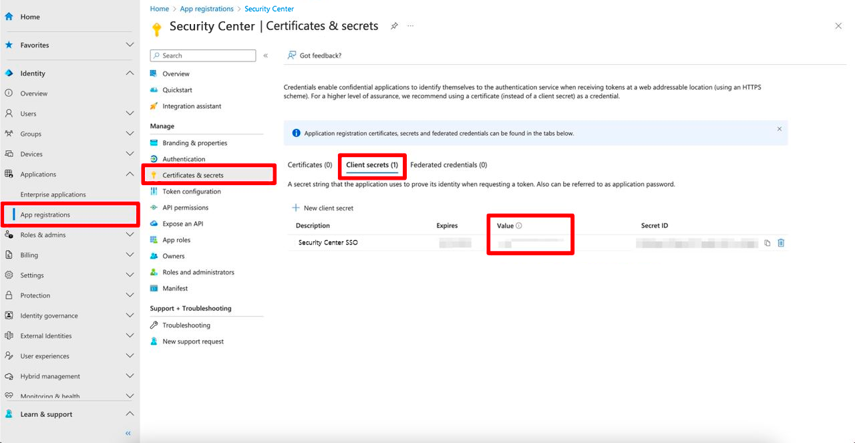Collapse the resource menu with double-chevron
Screen dimensions: 855x443
point(265,56)
